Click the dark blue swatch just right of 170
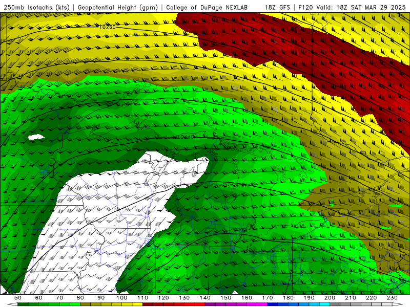 273,304
